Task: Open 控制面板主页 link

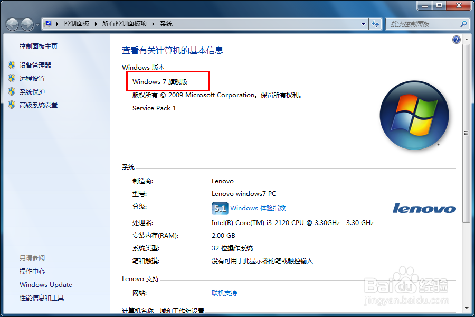Action: 39,46
